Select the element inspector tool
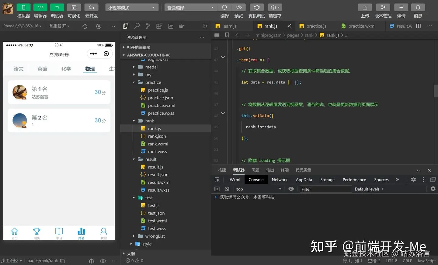The height and width of the screenshot is (265, 438). click(x=217, y=180)
